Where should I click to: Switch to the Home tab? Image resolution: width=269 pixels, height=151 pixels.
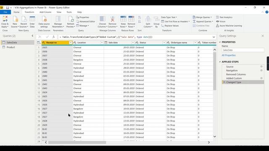[16, 12]
